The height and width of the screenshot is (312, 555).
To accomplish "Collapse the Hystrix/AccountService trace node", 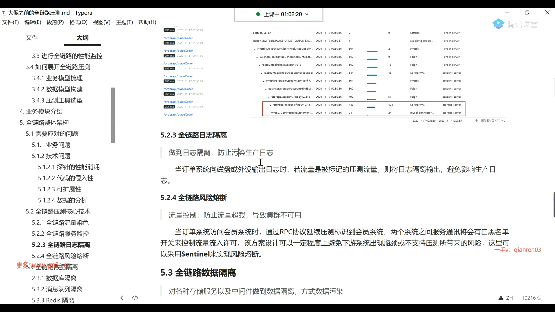I will point(255,49).
